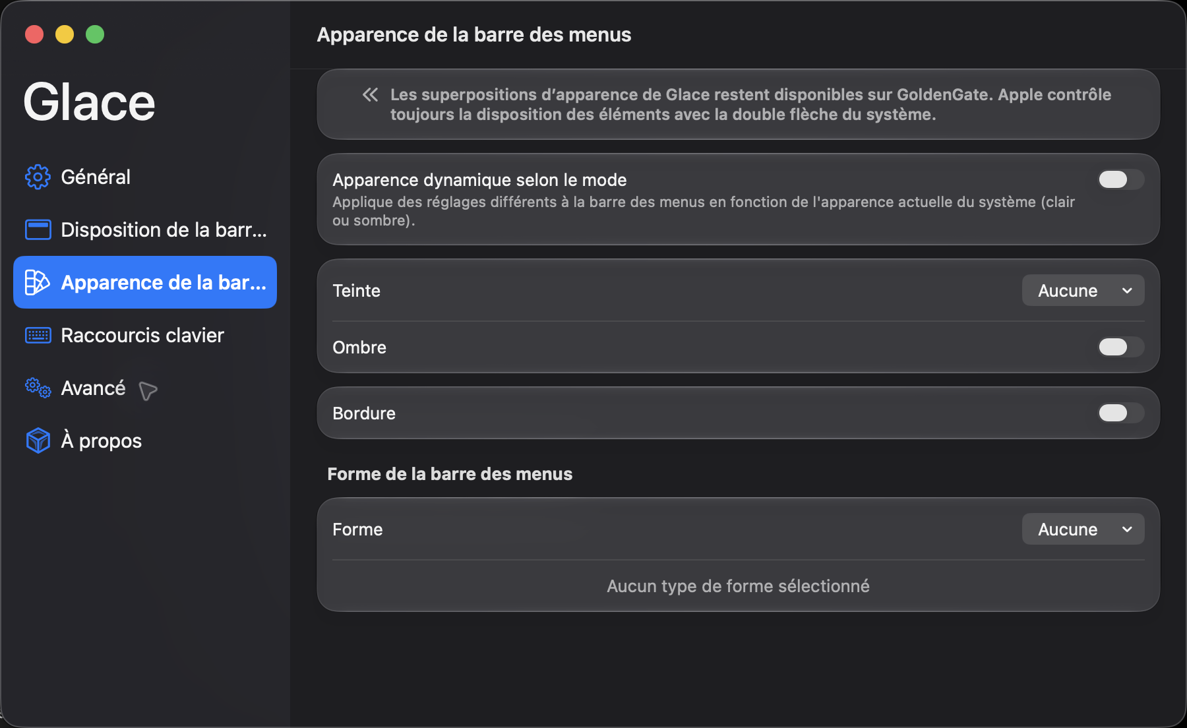Click the appearance swatch icon in sidebar
The height and width of the screenshot is (728, 1187).
point(38,282)
